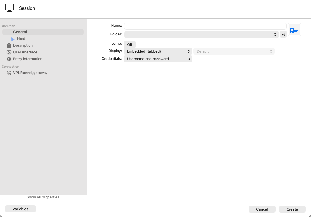Click the User interface icon
This screenshot has height=217, width=311.
point(9,52)
